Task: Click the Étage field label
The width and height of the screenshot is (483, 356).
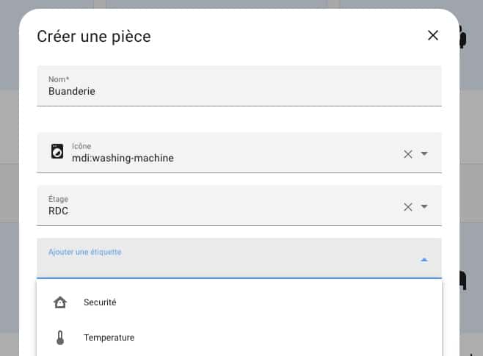Action: [58, 199]
